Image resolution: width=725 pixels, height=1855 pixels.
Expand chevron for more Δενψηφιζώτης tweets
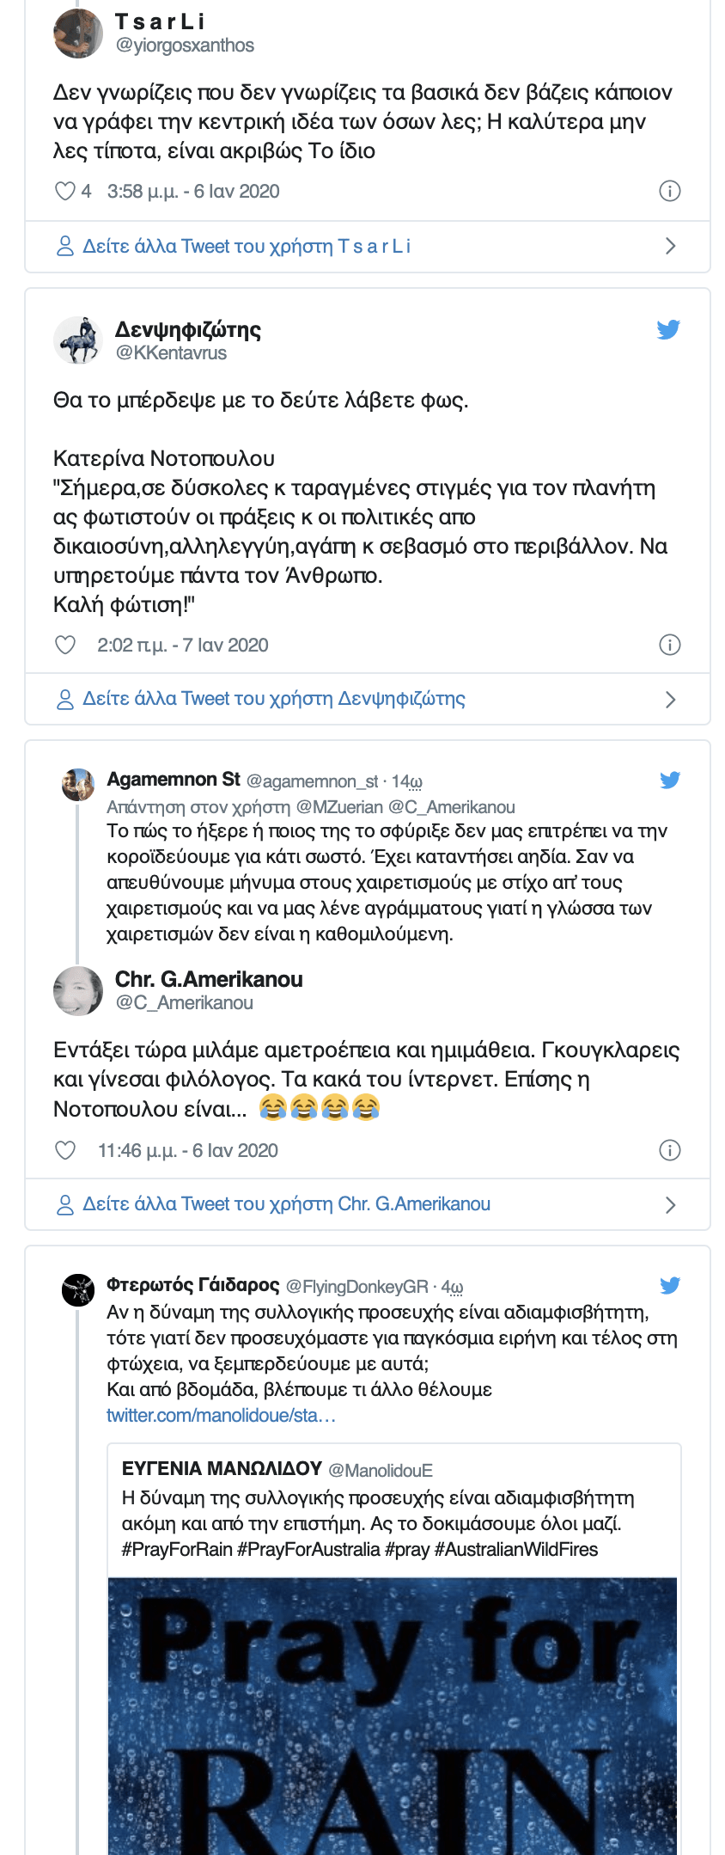click(x=671, y=700)
